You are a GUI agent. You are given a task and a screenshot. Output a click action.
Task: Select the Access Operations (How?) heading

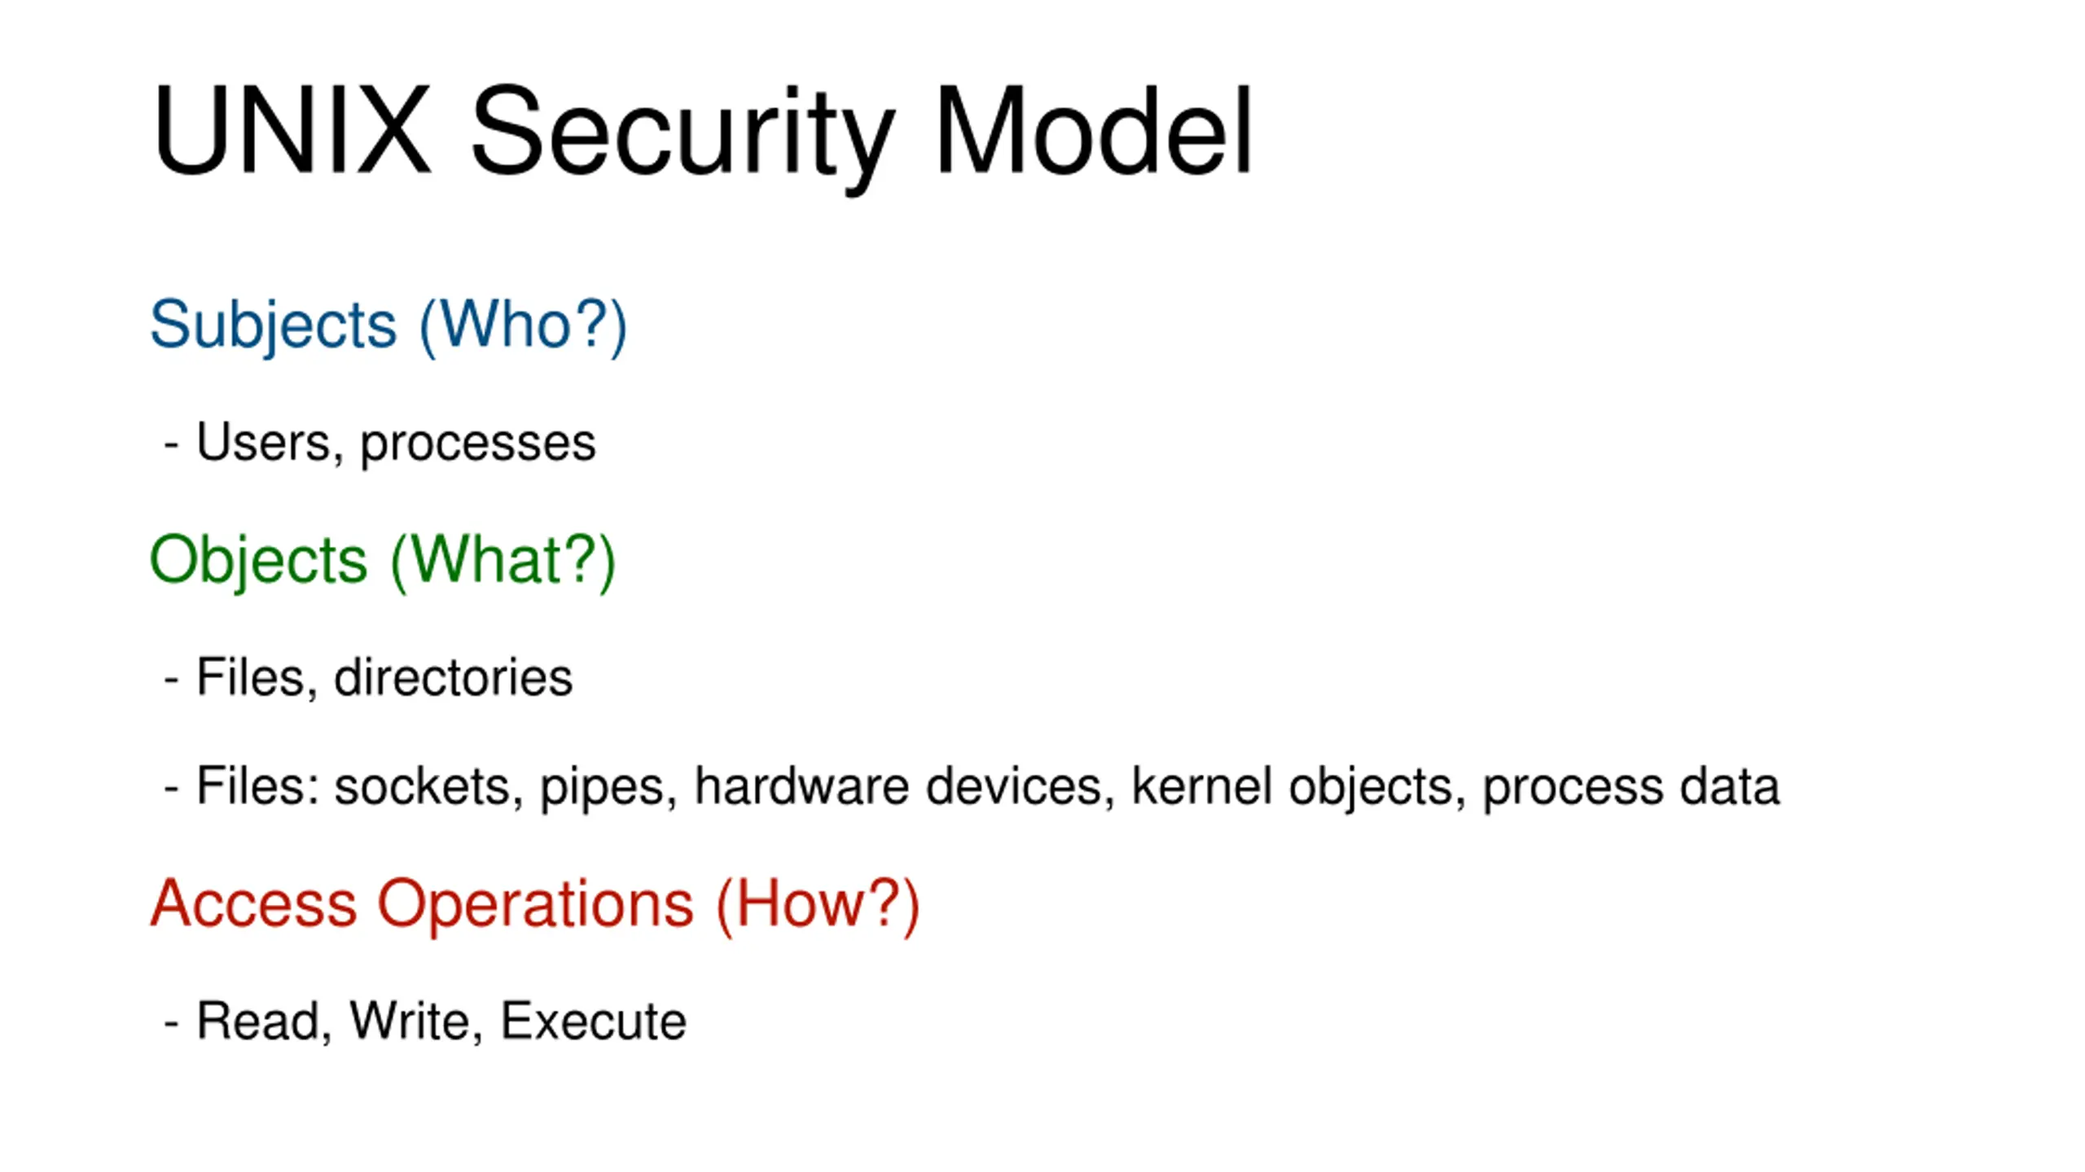pos(535,905)
